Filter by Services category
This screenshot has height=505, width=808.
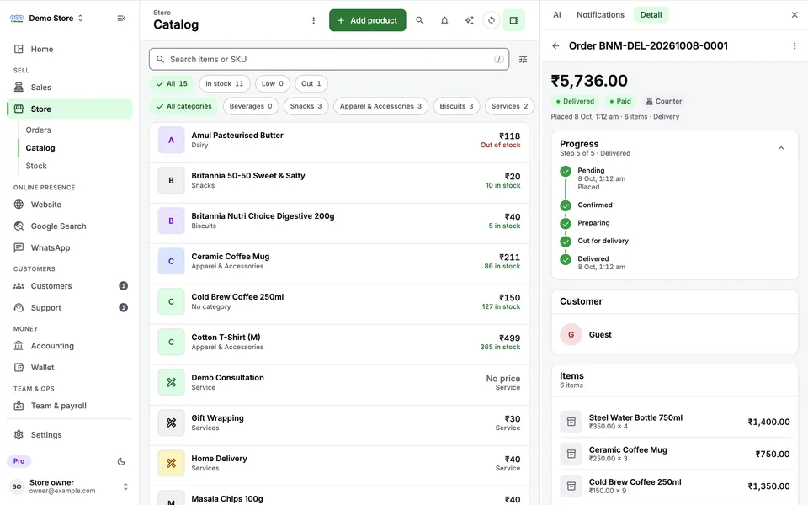509,106
